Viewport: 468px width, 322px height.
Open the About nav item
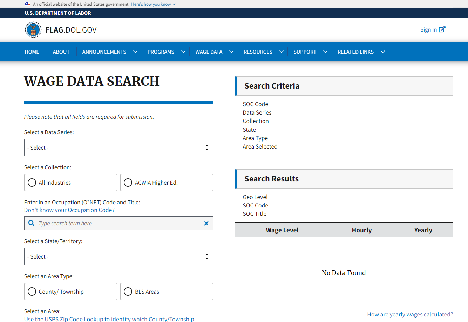point(61,52)
